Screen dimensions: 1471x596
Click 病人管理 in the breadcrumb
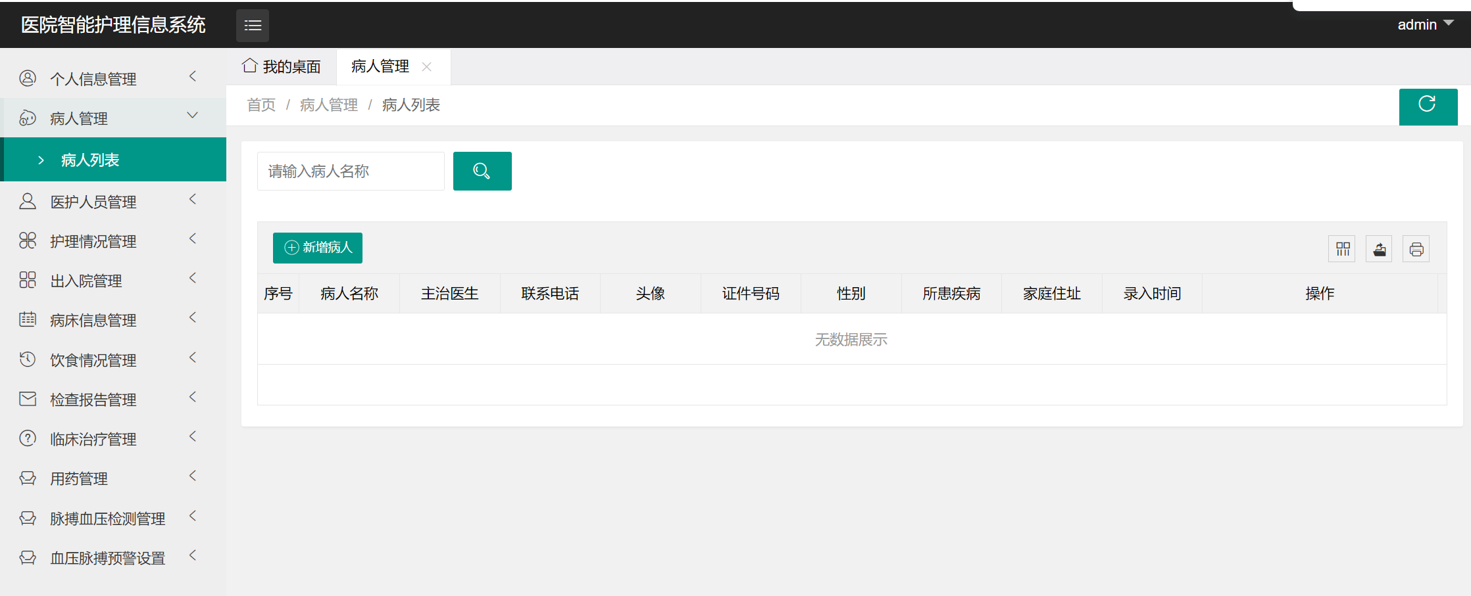[x=329, y=105]
